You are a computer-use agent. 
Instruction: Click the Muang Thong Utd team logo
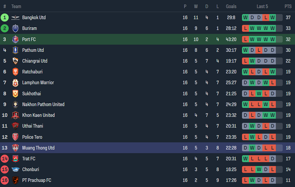point(15,148)
